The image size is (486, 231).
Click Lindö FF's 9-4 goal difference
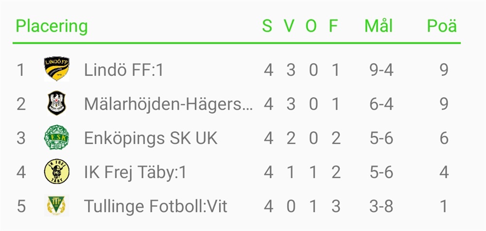pos(382,70)
